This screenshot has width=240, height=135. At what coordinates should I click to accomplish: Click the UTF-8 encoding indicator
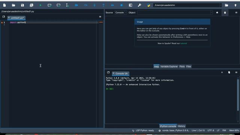click(x=211, y=130)
